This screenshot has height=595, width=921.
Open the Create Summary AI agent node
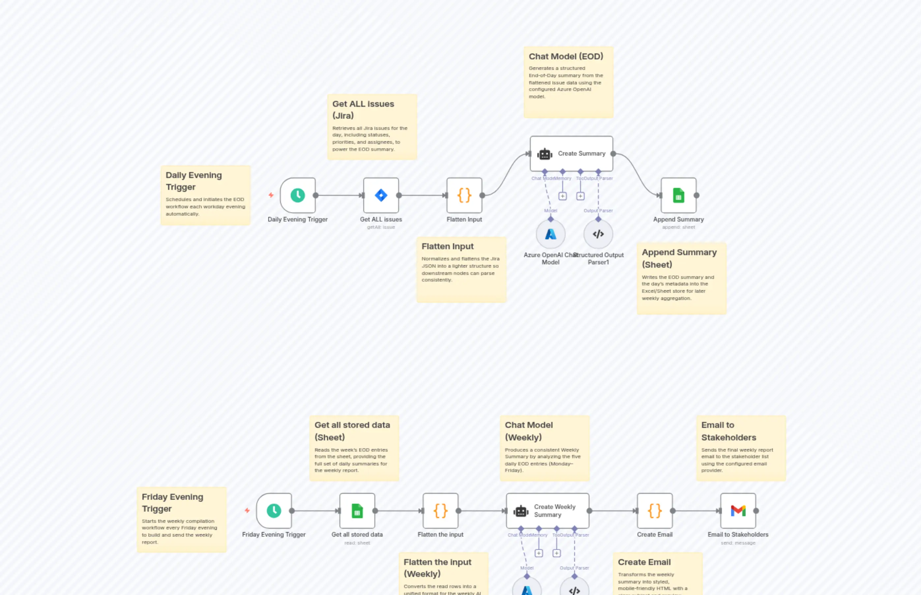tap(571, 153)
